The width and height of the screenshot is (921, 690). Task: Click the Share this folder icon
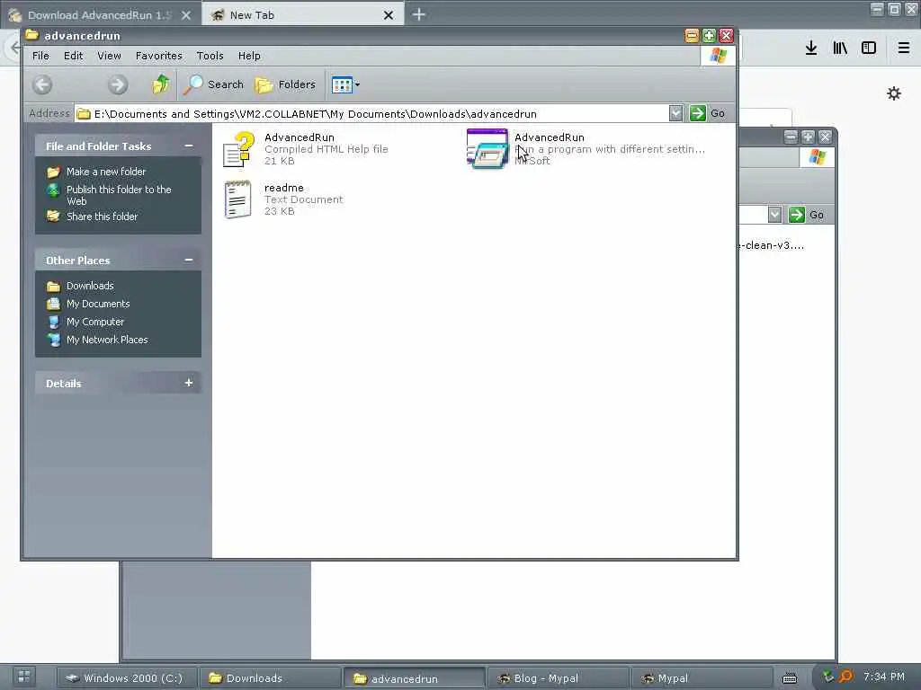53,217
